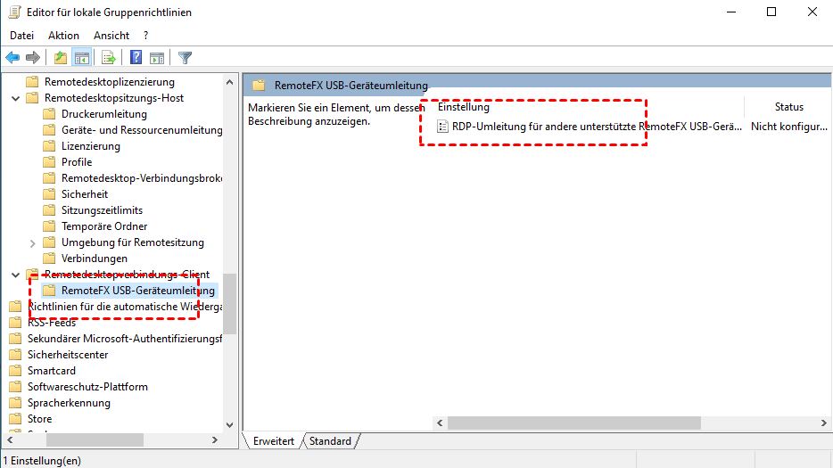The height and width of the screenshot is (468, 833).
Task: Select RSS-Feeds tree item
Action: click(x=52, y=323)
